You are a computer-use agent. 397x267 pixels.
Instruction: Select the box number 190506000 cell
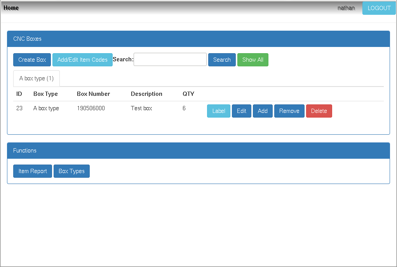pos(91,108)
